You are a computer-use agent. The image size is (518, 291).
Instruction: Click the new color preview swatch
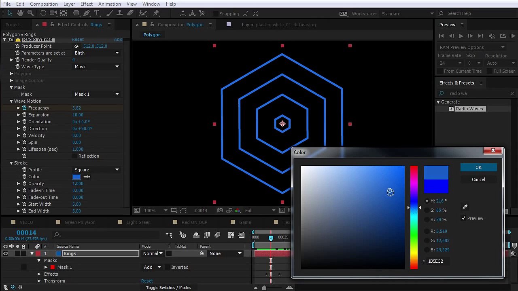pos(436,173)
